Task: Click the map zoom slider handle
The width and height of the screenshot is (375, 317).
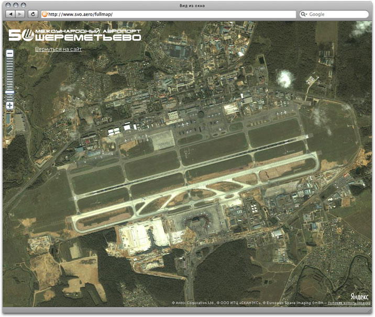Action: [x=9, y=92]
